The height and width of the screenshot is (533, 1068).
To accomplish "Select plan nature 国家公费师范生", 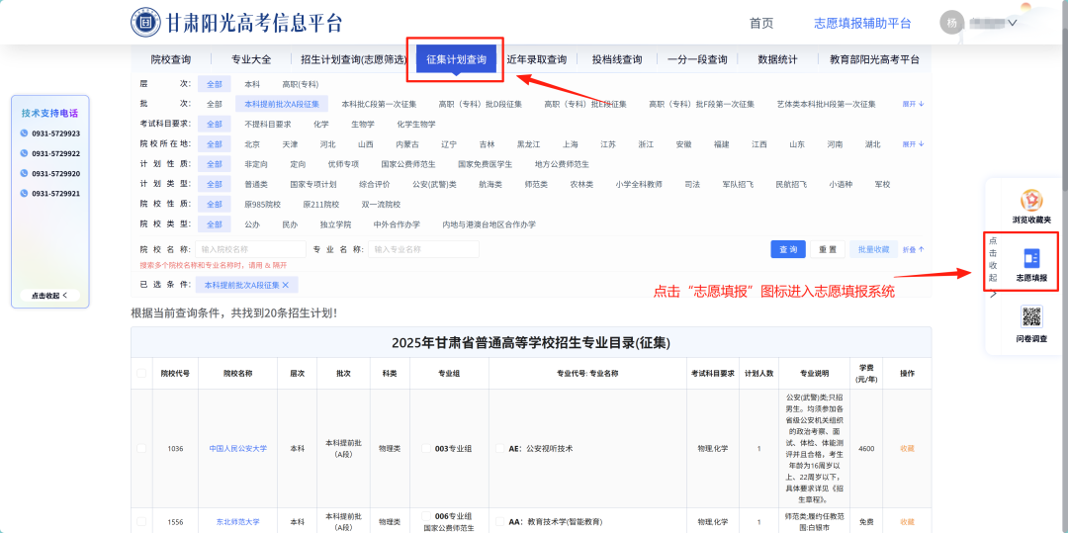I will [x=408, y=164].
